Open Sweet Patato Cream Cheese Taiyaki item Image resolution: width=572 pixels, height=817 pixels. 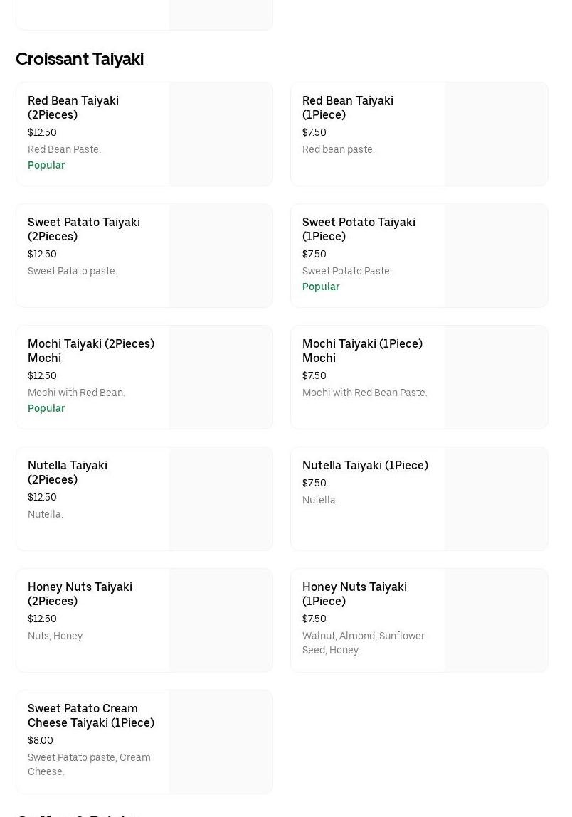[91, 715]
